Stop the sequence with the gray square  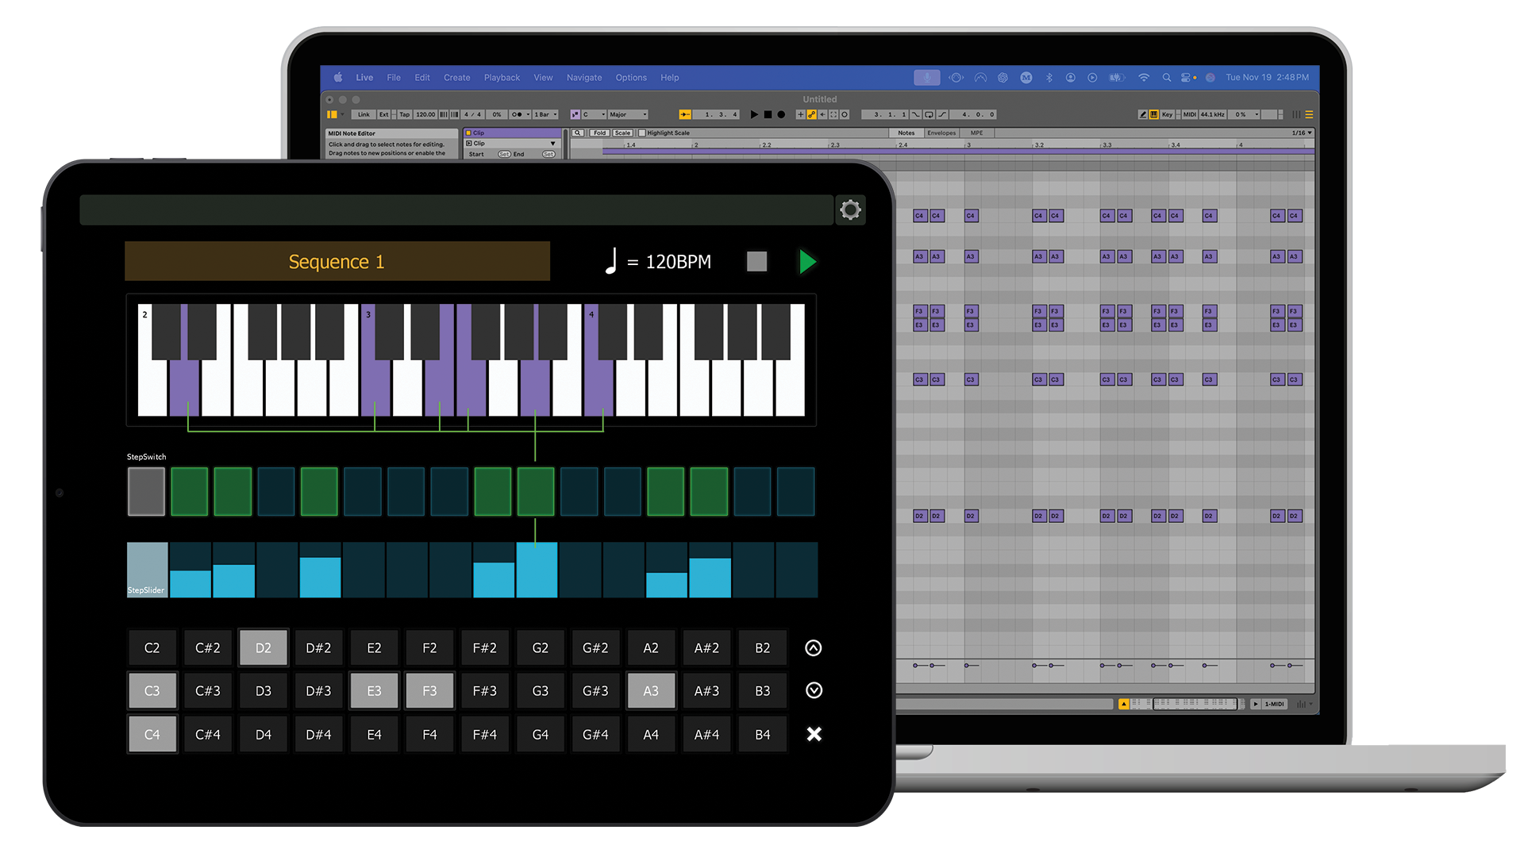tap(756, 262)
